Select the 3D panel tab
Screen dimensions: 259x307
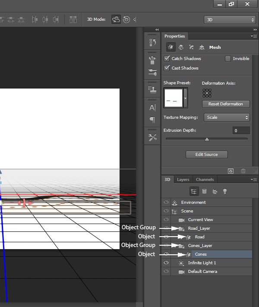coord(167,180)
